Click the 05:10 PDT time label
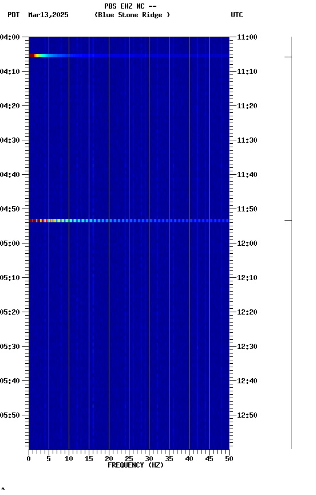316x495 pixels. tap(10, 278)
